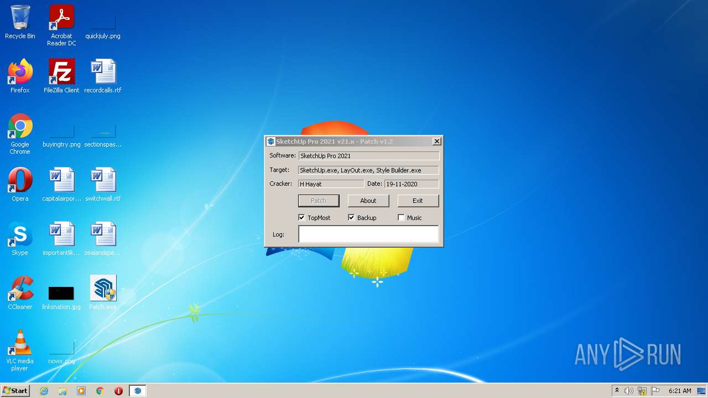Open the network tray icon

point(642,391)
